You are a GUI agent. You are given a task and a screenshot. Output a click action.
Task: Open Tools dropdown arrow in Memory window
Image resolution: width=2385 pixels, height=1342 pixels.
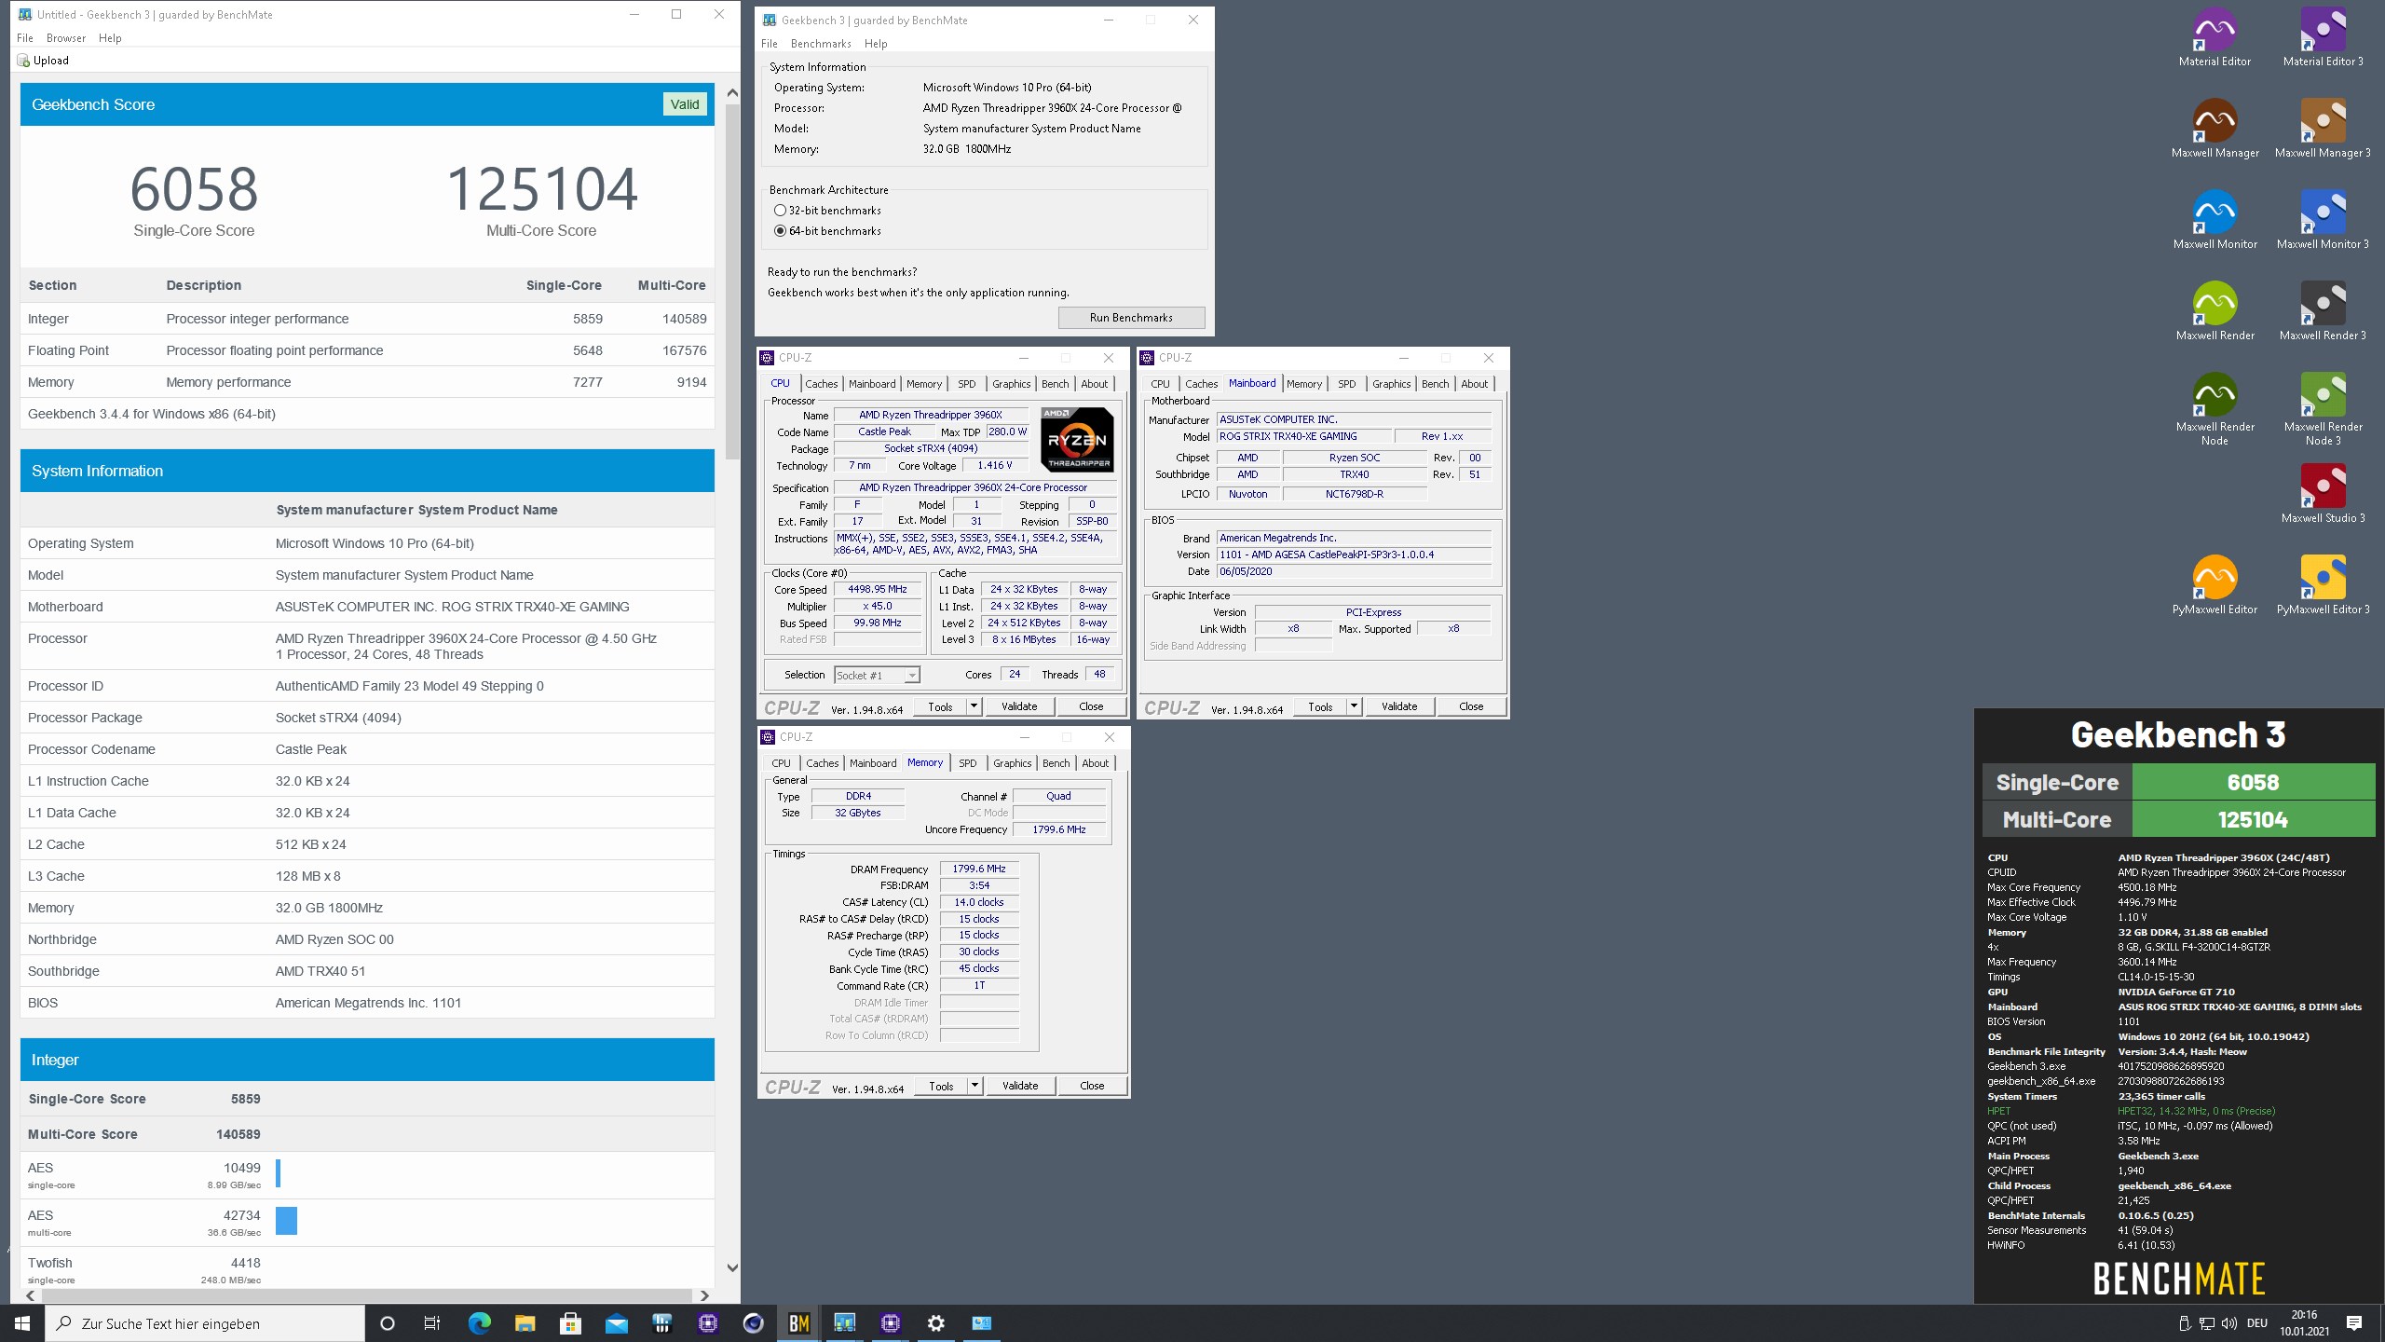click(974, 1086)
